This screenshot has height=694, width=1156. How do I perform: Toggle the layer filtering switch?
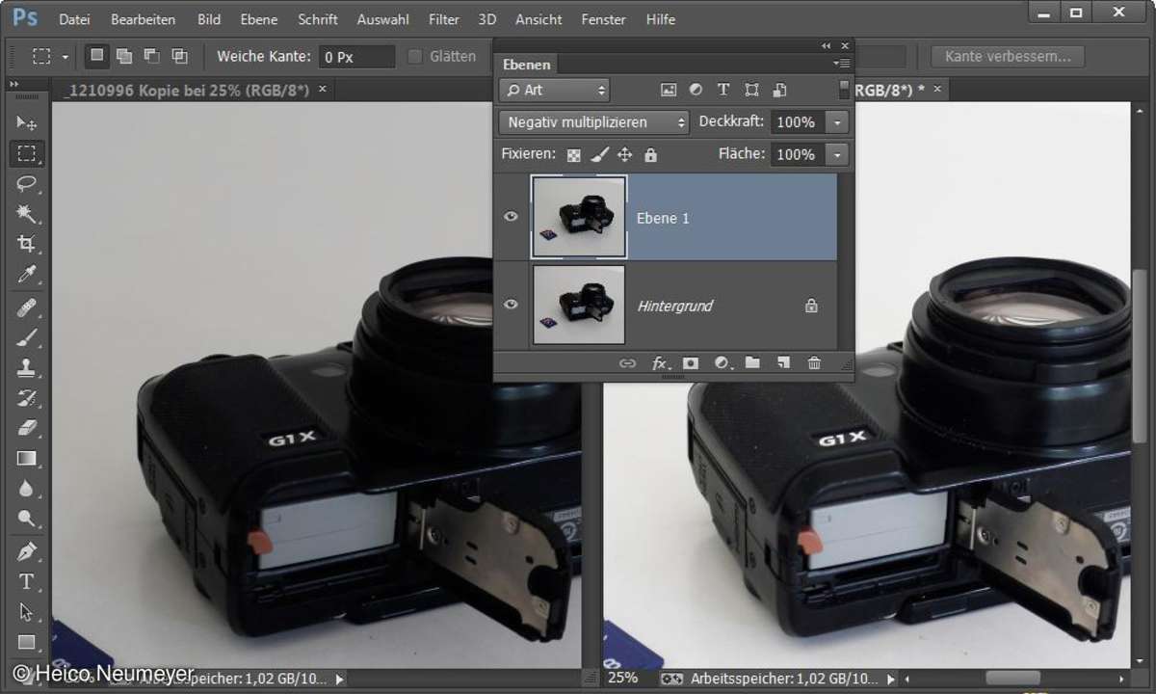point(845,90)
